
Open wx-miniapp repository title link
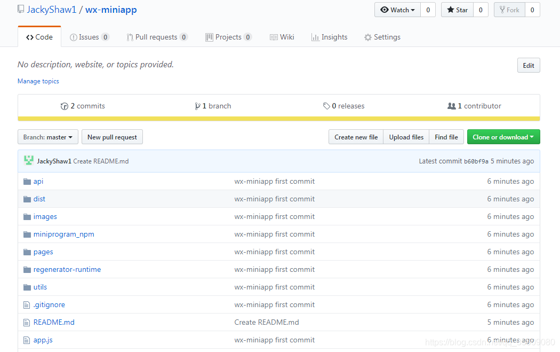[x=111, y=10]
